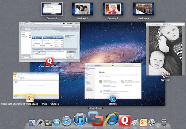
Task: Activate the Microsoft SharePoint Workspace window
Action: point(36,86)
